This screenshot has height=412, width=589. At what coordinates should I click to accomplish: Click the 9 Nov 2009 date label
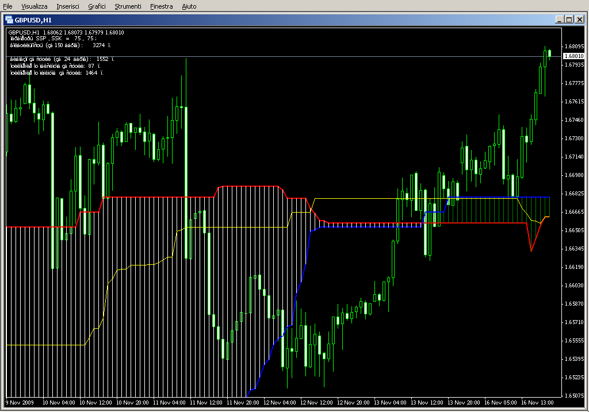[20, 403]
